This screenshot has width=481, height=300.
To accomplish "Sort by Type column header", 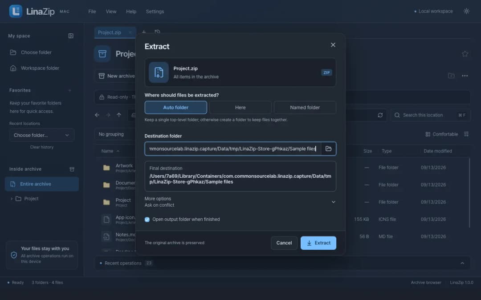I will (387, 151).
